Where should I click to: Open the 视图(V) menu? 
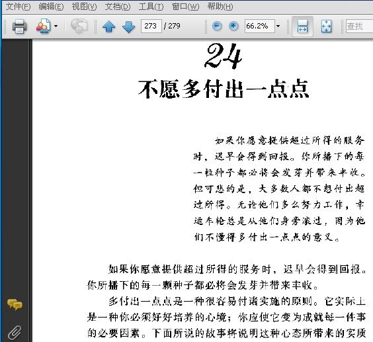[84, 7]
